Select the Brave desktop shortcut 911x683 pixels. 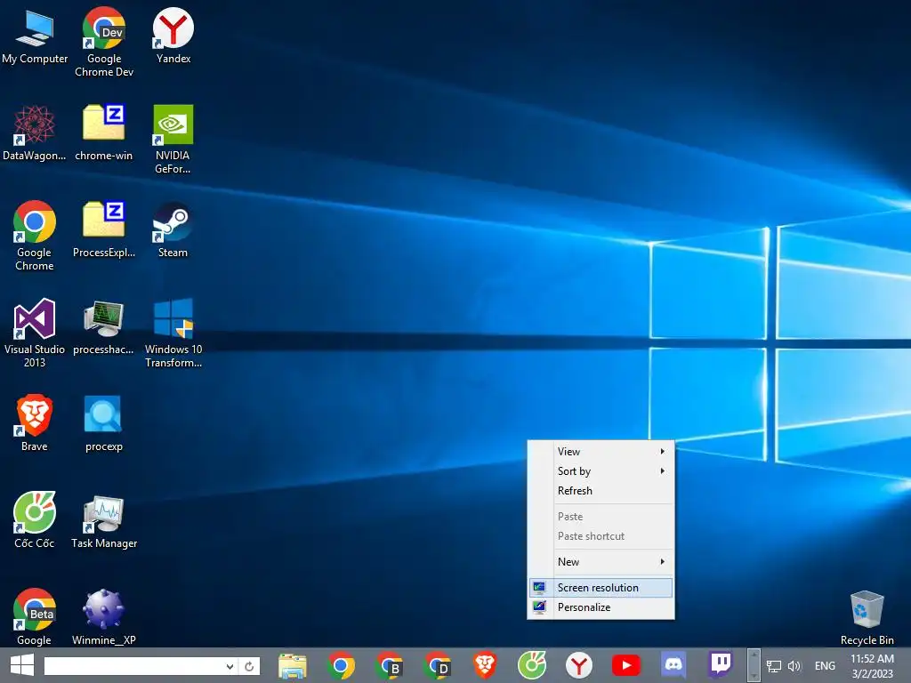tap(35, 423)
